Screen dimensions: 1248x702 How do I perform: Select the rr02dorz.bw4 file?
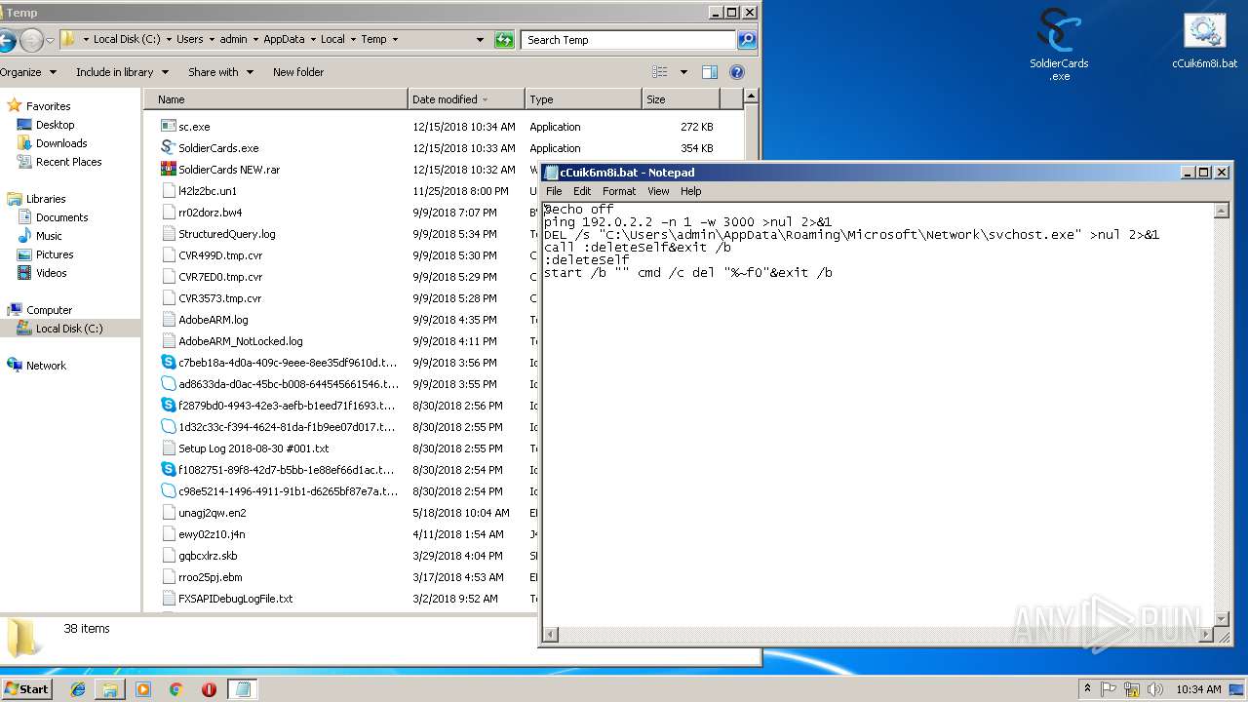click(210, 213)
